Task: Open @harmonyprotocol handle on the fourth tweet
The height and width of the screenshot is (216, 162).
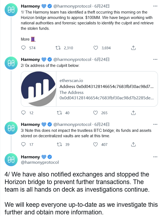Action: [40, 162]
